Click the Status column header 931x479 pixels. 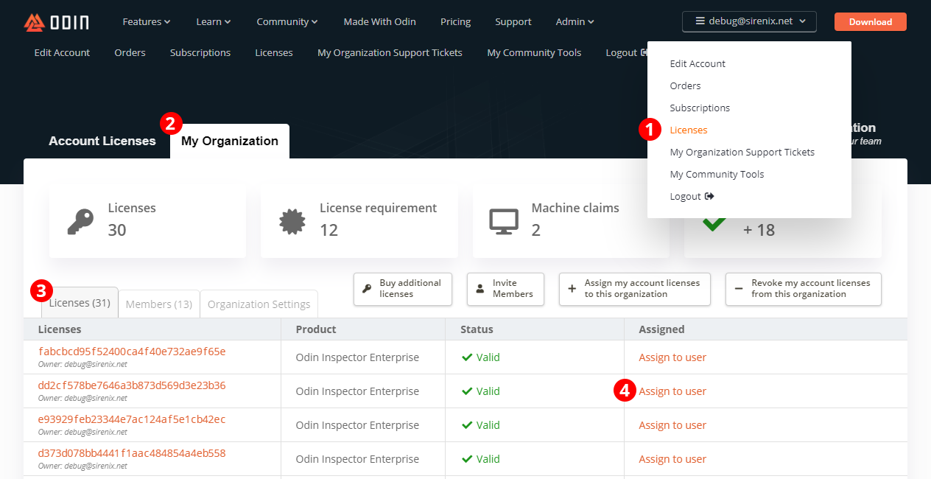(477, 329)
